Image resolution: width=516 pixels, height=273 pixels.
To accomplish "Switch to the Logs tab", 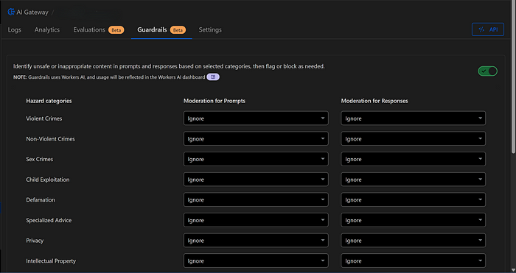I will tap(15, 29).
